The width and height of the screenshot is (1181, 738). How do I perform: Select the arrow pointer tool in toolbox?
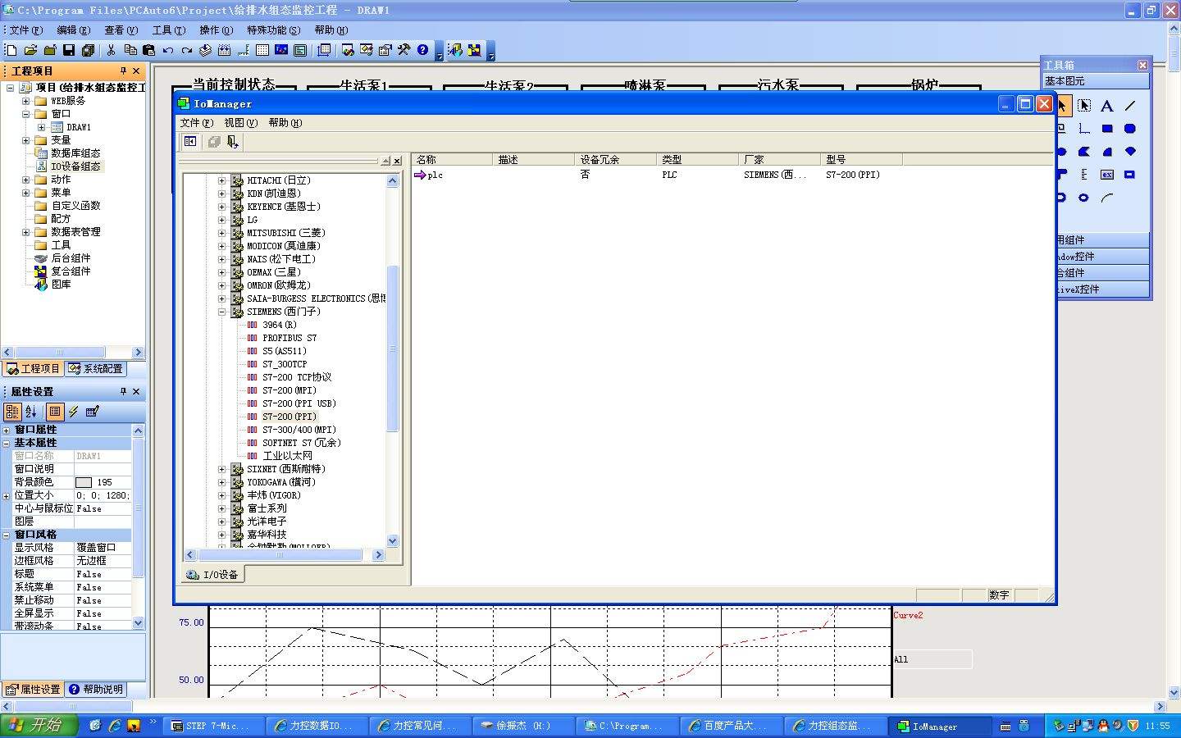point(1063,106)
